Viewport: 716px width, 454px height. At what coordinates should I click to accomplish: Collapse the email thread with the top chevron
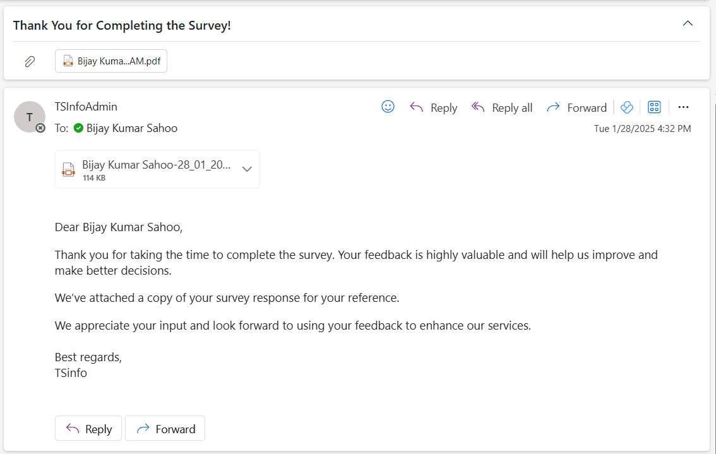[688, 23]
